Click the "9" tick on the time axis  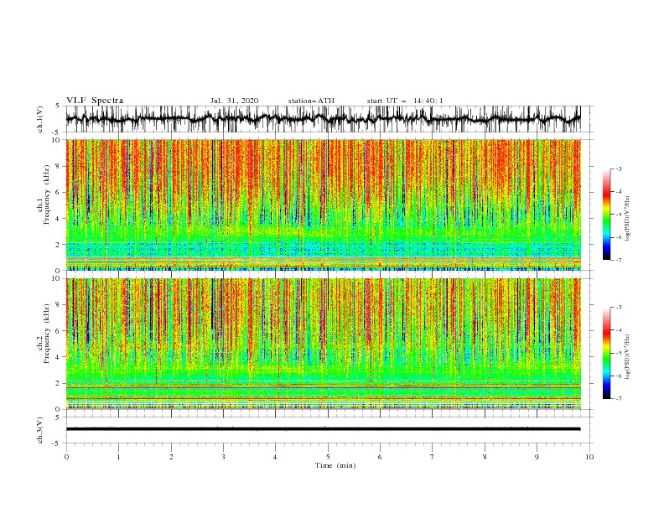[x=537, y=457]
